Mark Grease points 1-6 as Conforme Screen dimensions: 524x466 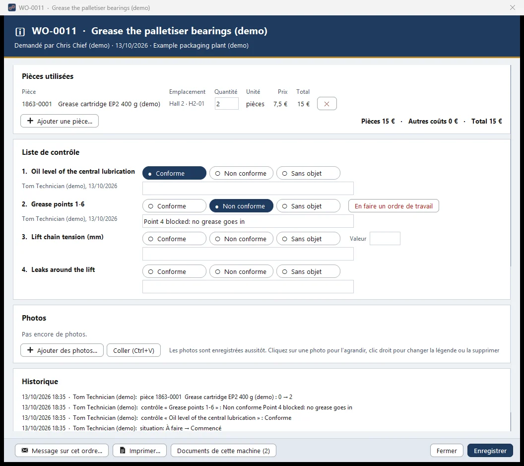tap(174, 206)
